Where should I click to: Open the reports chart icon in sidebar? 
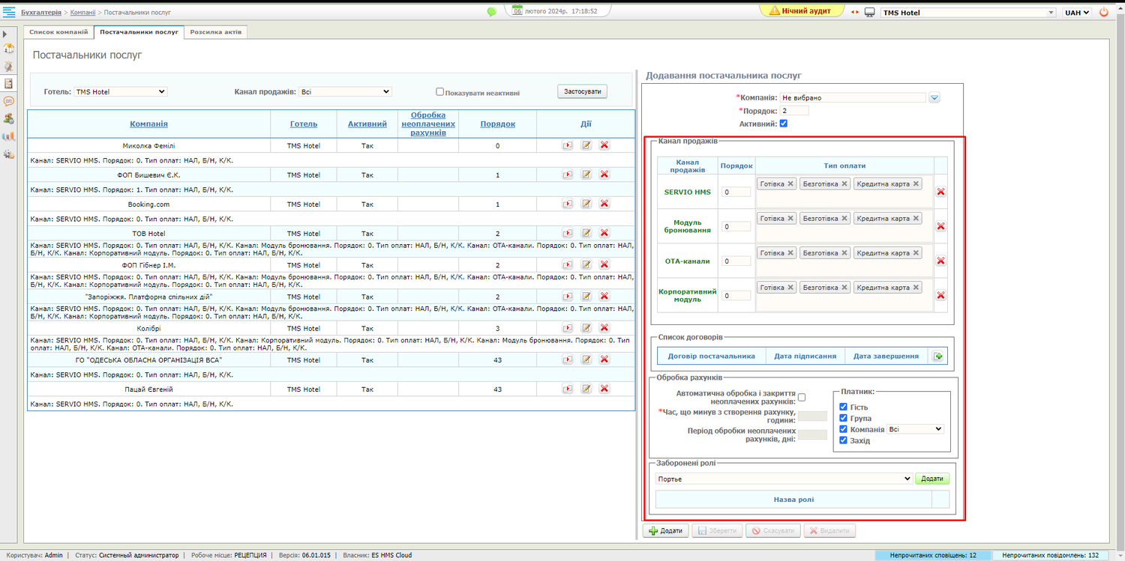tap(9, 136)
